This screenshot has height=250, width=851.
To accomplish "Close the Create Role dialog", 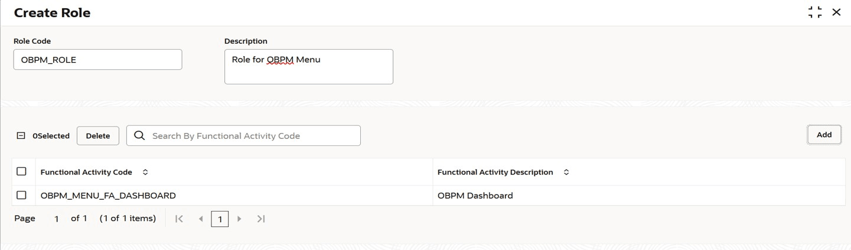I will pos(836,12).
